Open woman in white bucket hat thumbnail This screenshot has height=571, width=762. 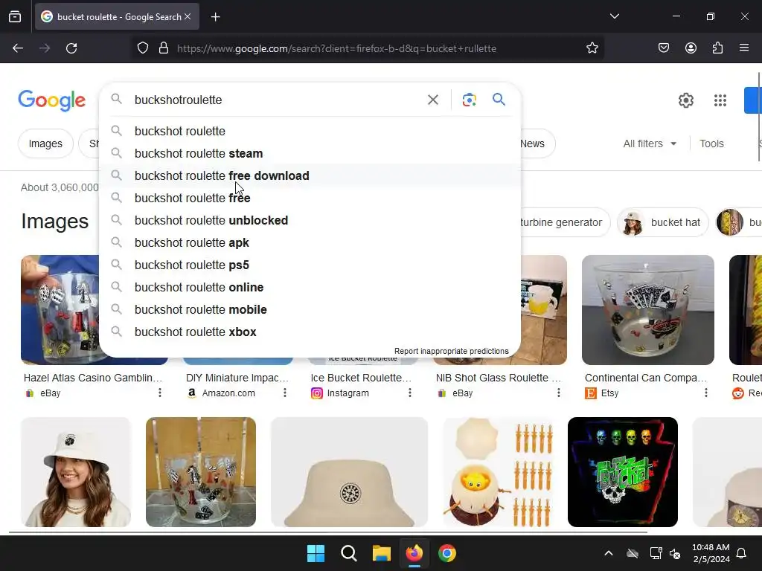76,472
